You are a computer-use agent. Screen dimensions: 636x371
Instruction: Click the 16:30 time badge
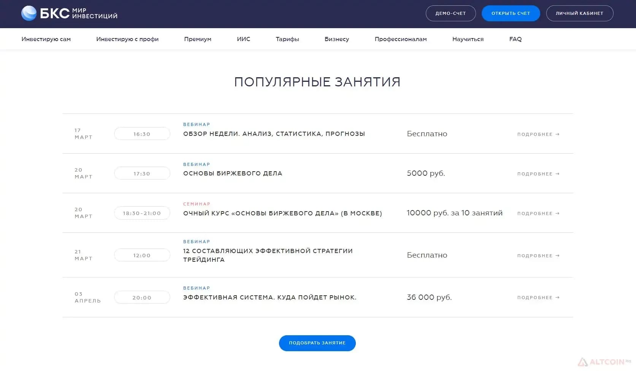[142, 134]
